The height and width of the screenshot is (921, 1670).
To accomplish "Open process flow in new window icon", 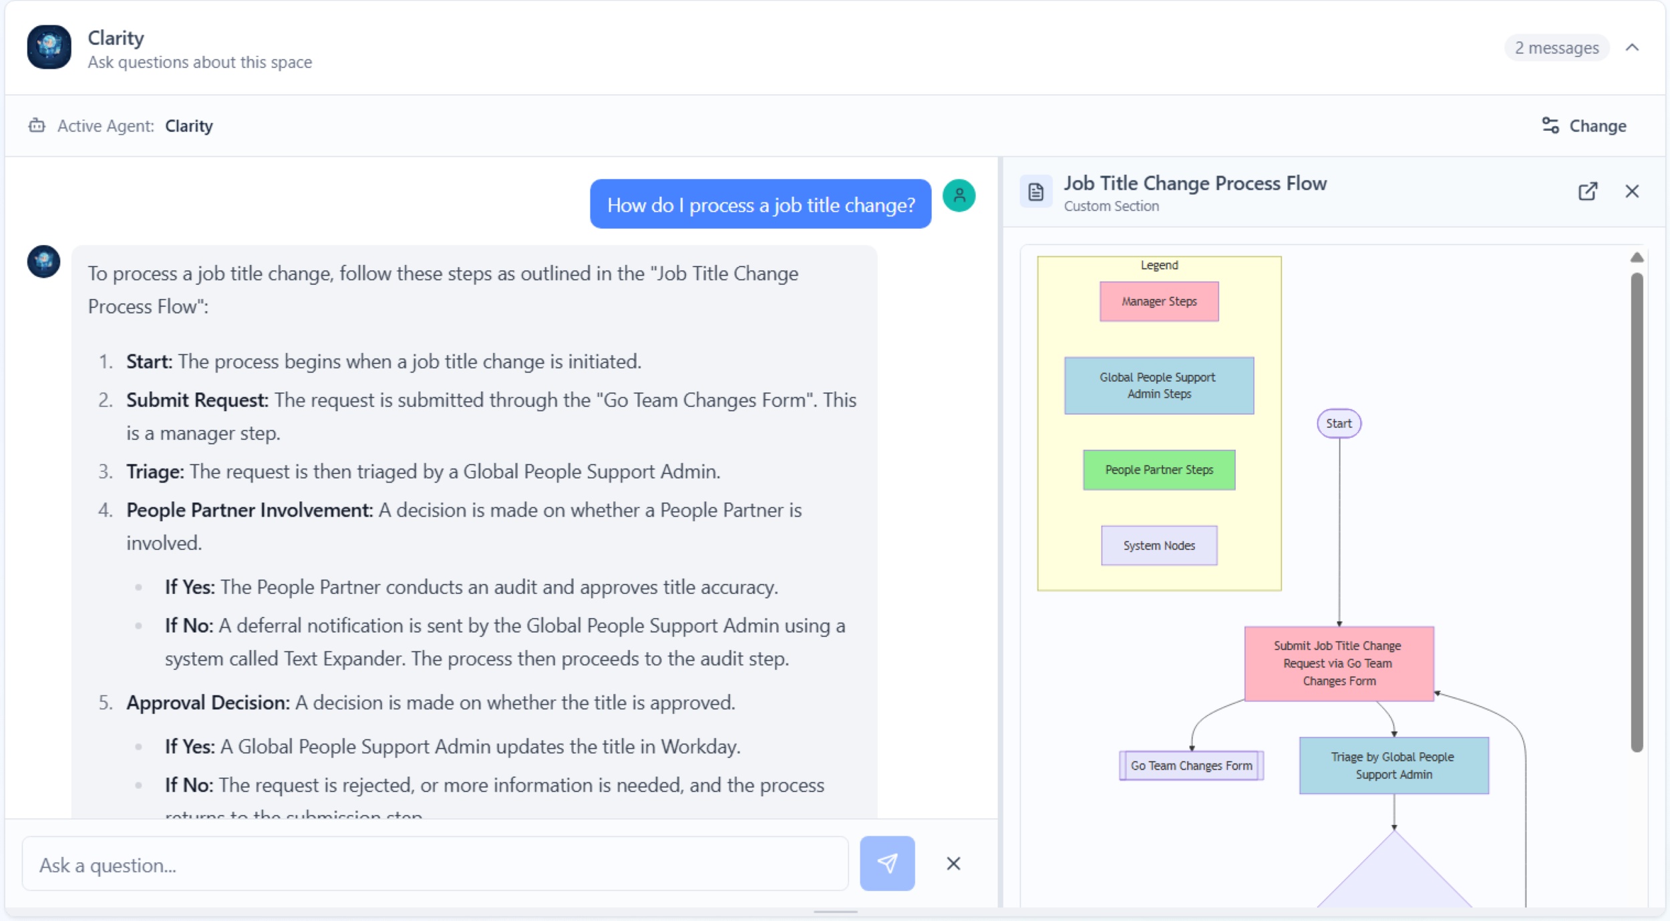I will coord(1587,192).
